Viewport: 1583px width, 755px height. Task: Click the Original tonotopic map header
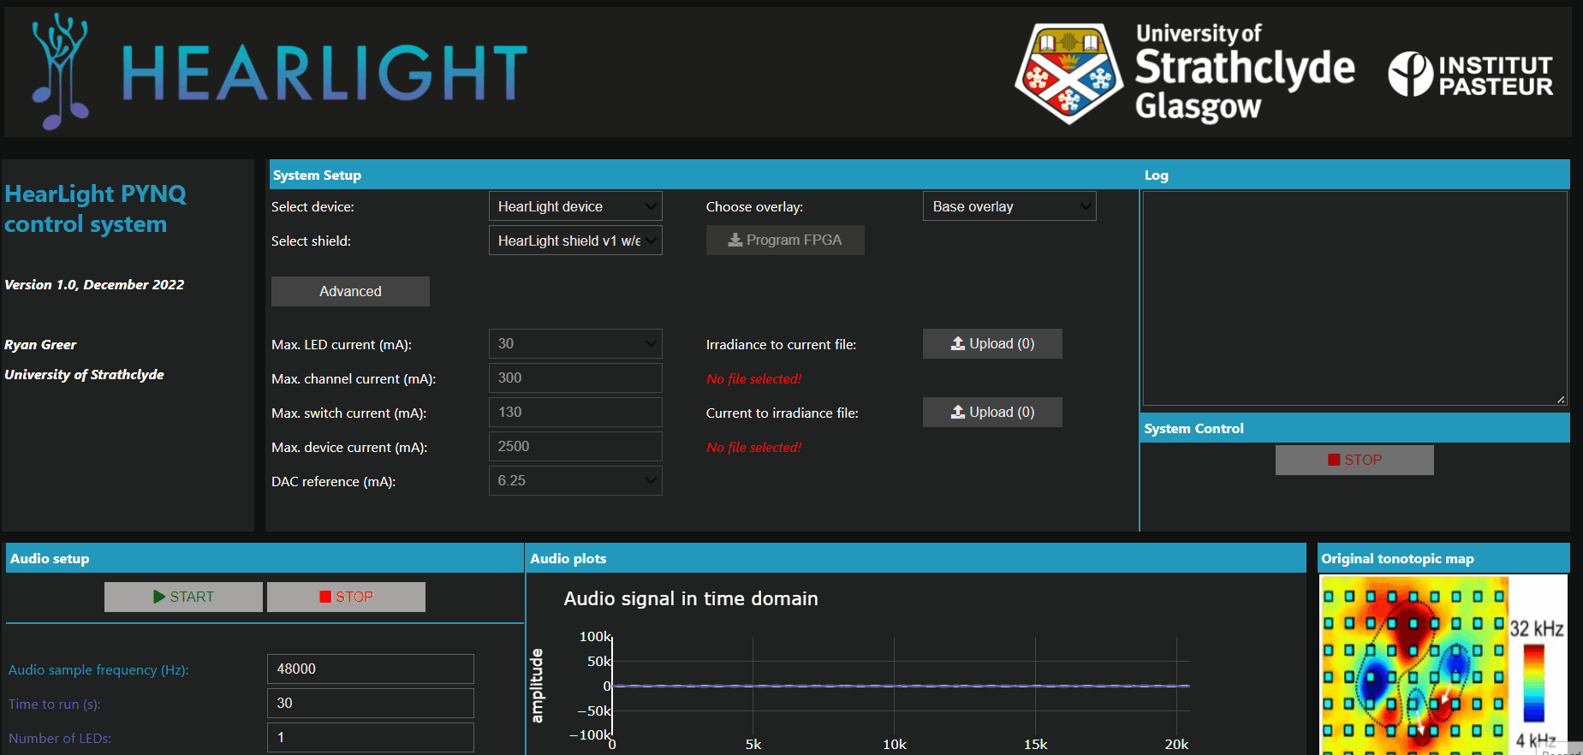1443,558
